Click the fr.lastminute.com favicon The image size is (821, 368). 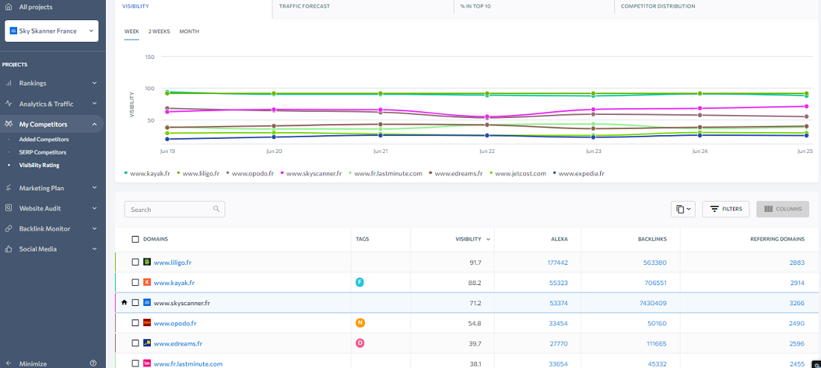point(147,364)
